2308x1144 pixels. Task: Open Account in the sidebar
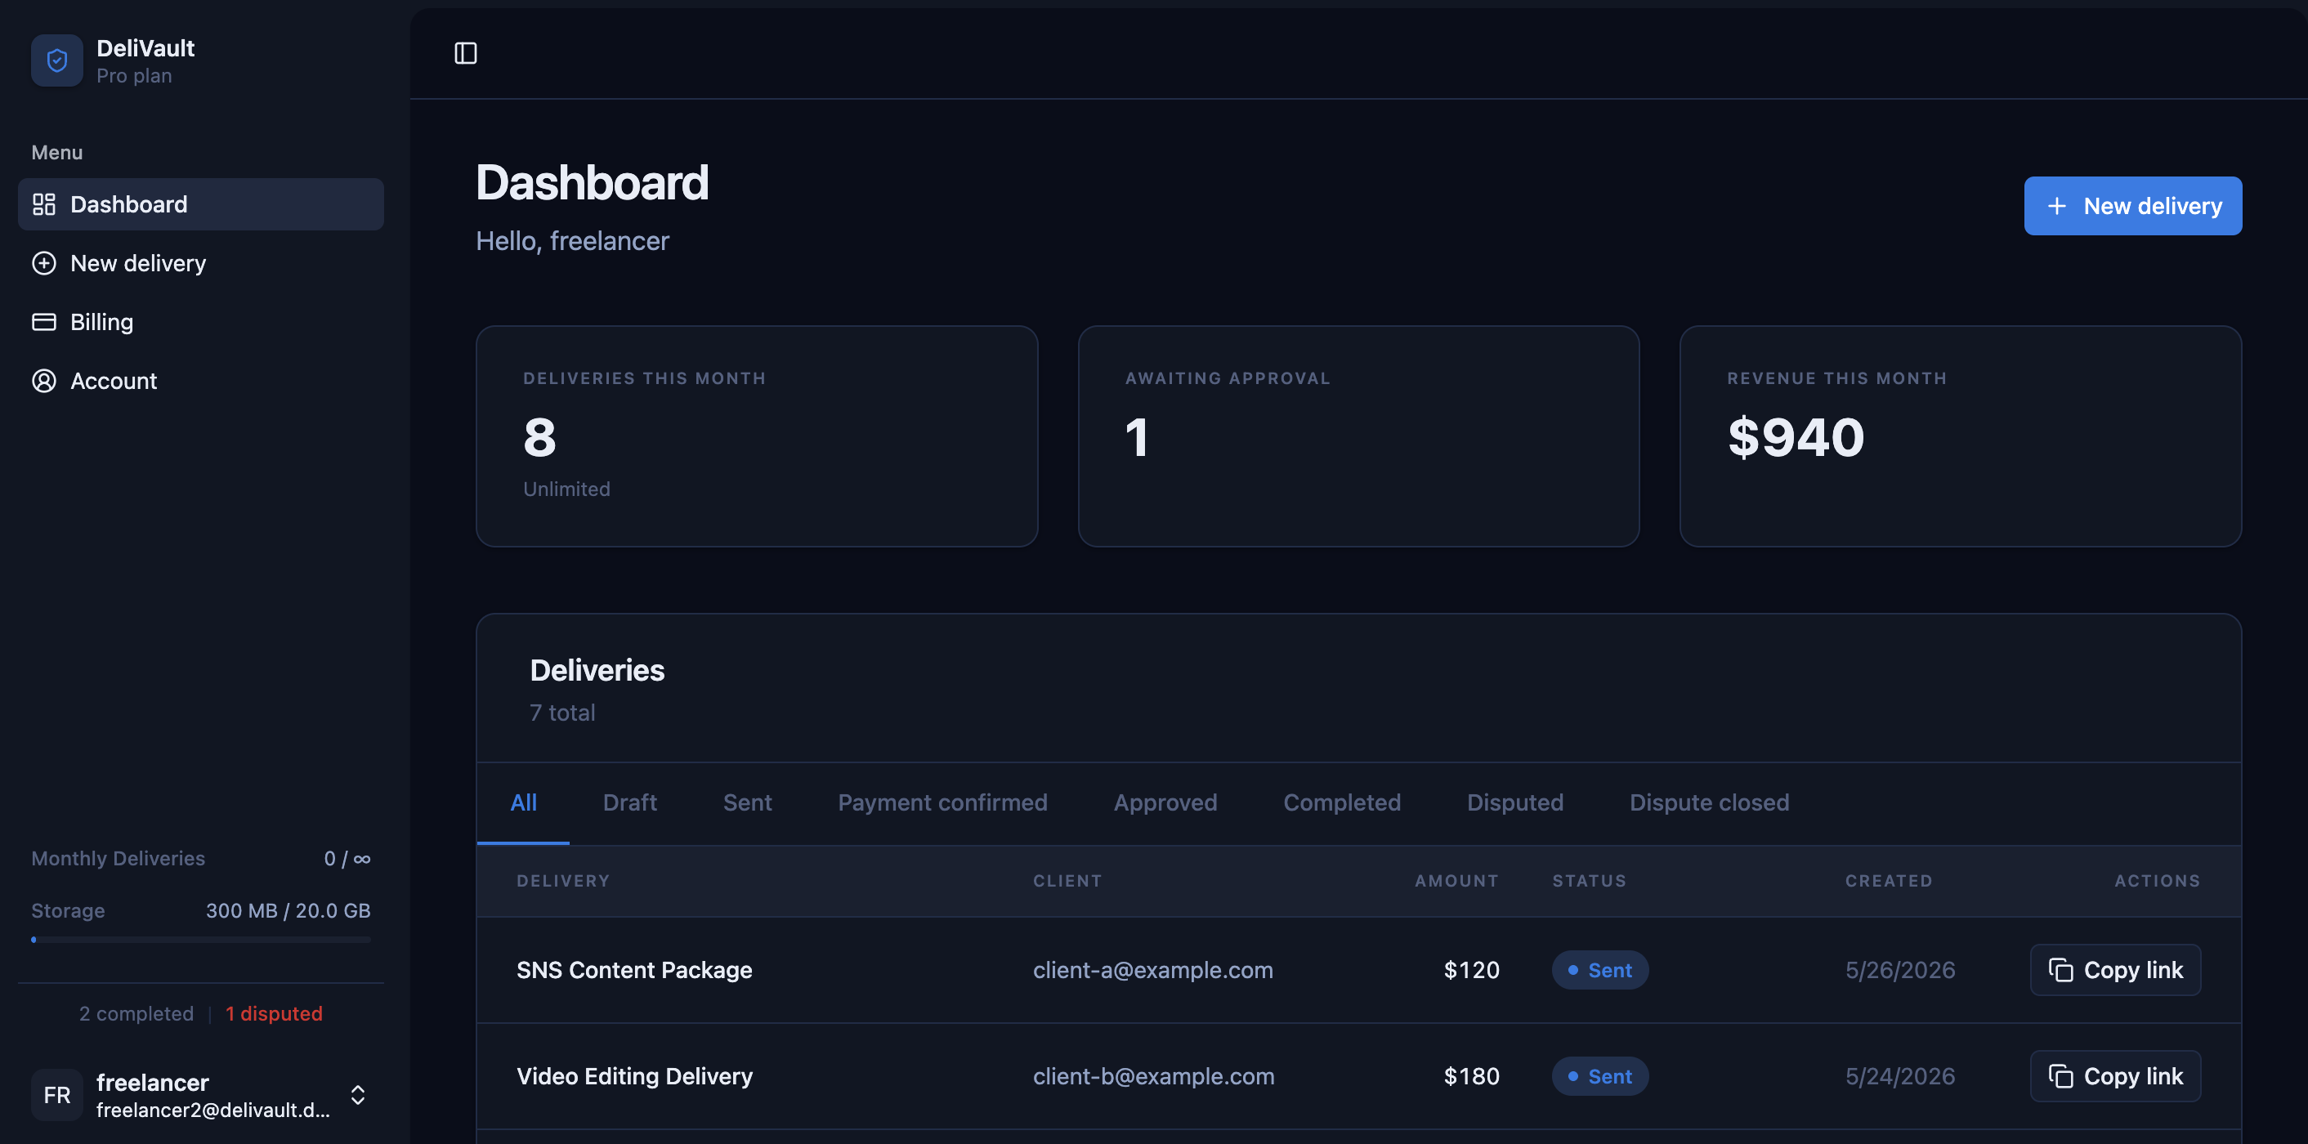201,381
